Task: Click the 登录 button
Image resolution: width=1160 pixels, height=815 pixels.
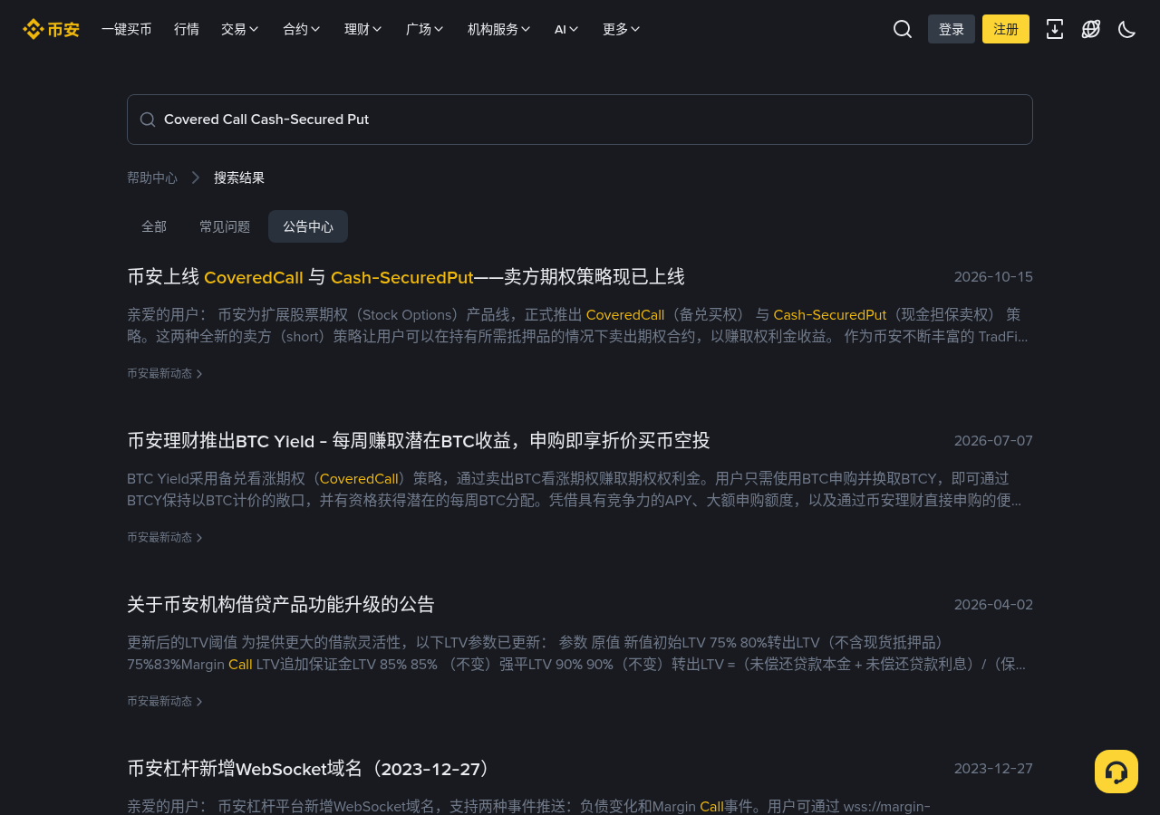Action: coord(952,29)
